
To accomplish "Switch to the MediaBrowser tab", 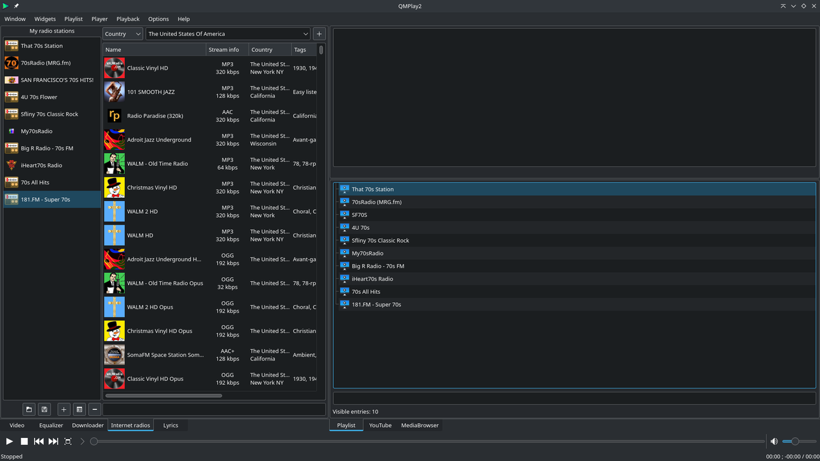I will pos(420,425).
